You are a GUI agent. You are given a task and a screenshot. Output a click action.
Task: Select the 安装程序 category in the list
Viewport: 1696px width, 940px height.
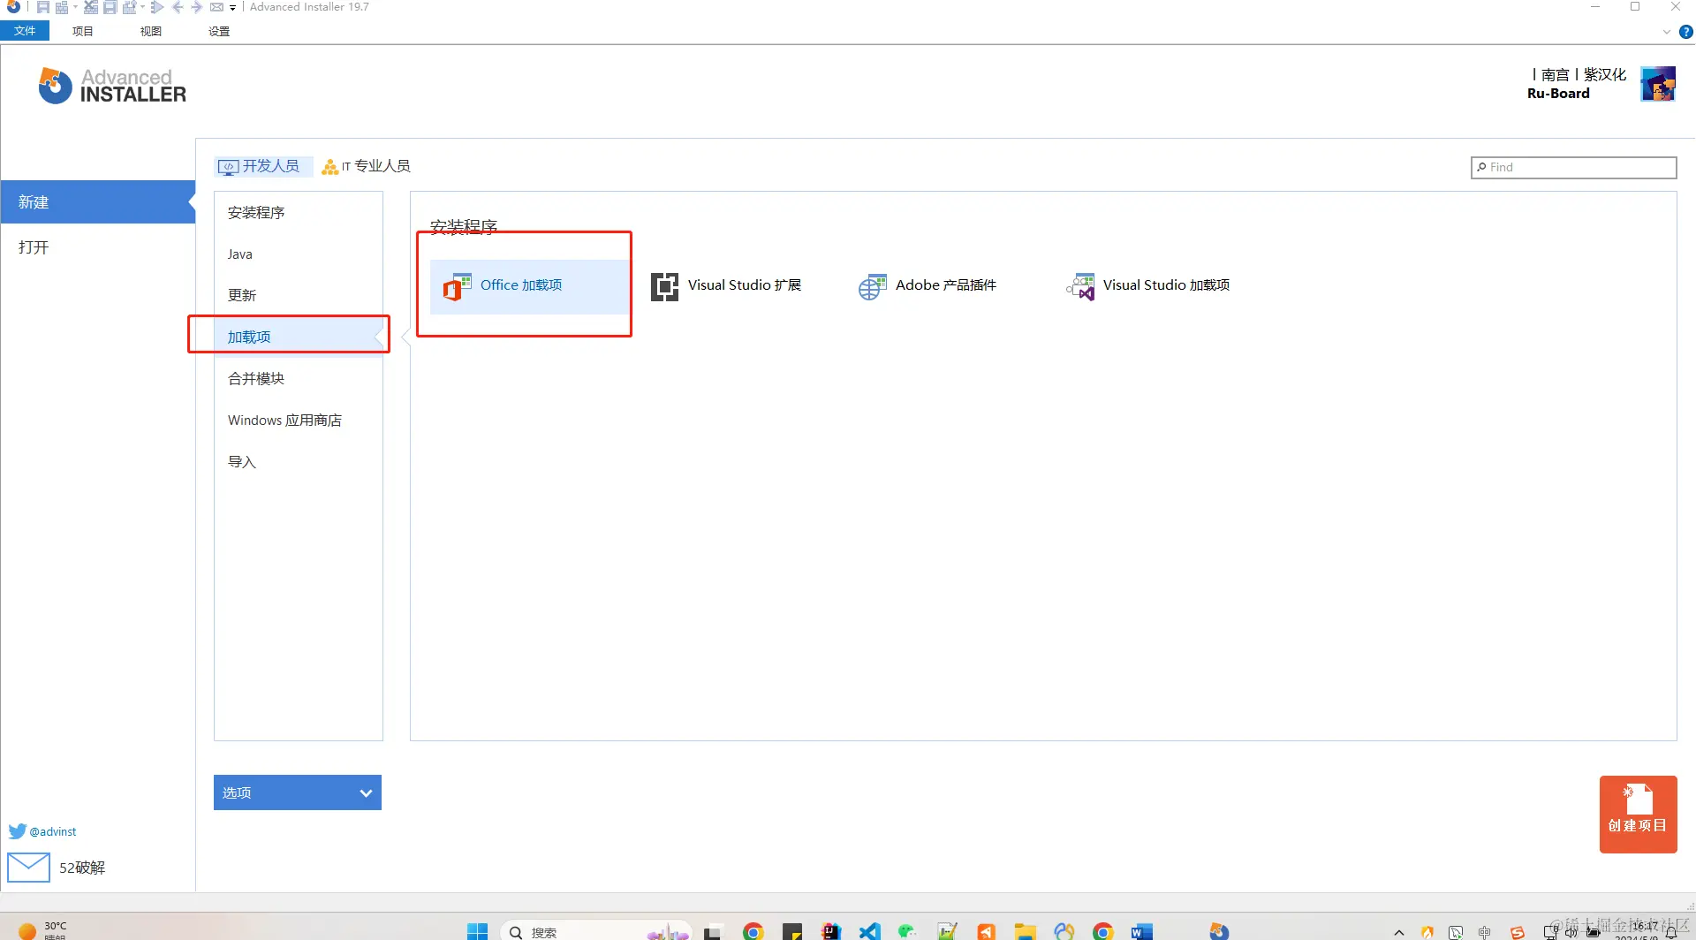[x=298, y=213]
